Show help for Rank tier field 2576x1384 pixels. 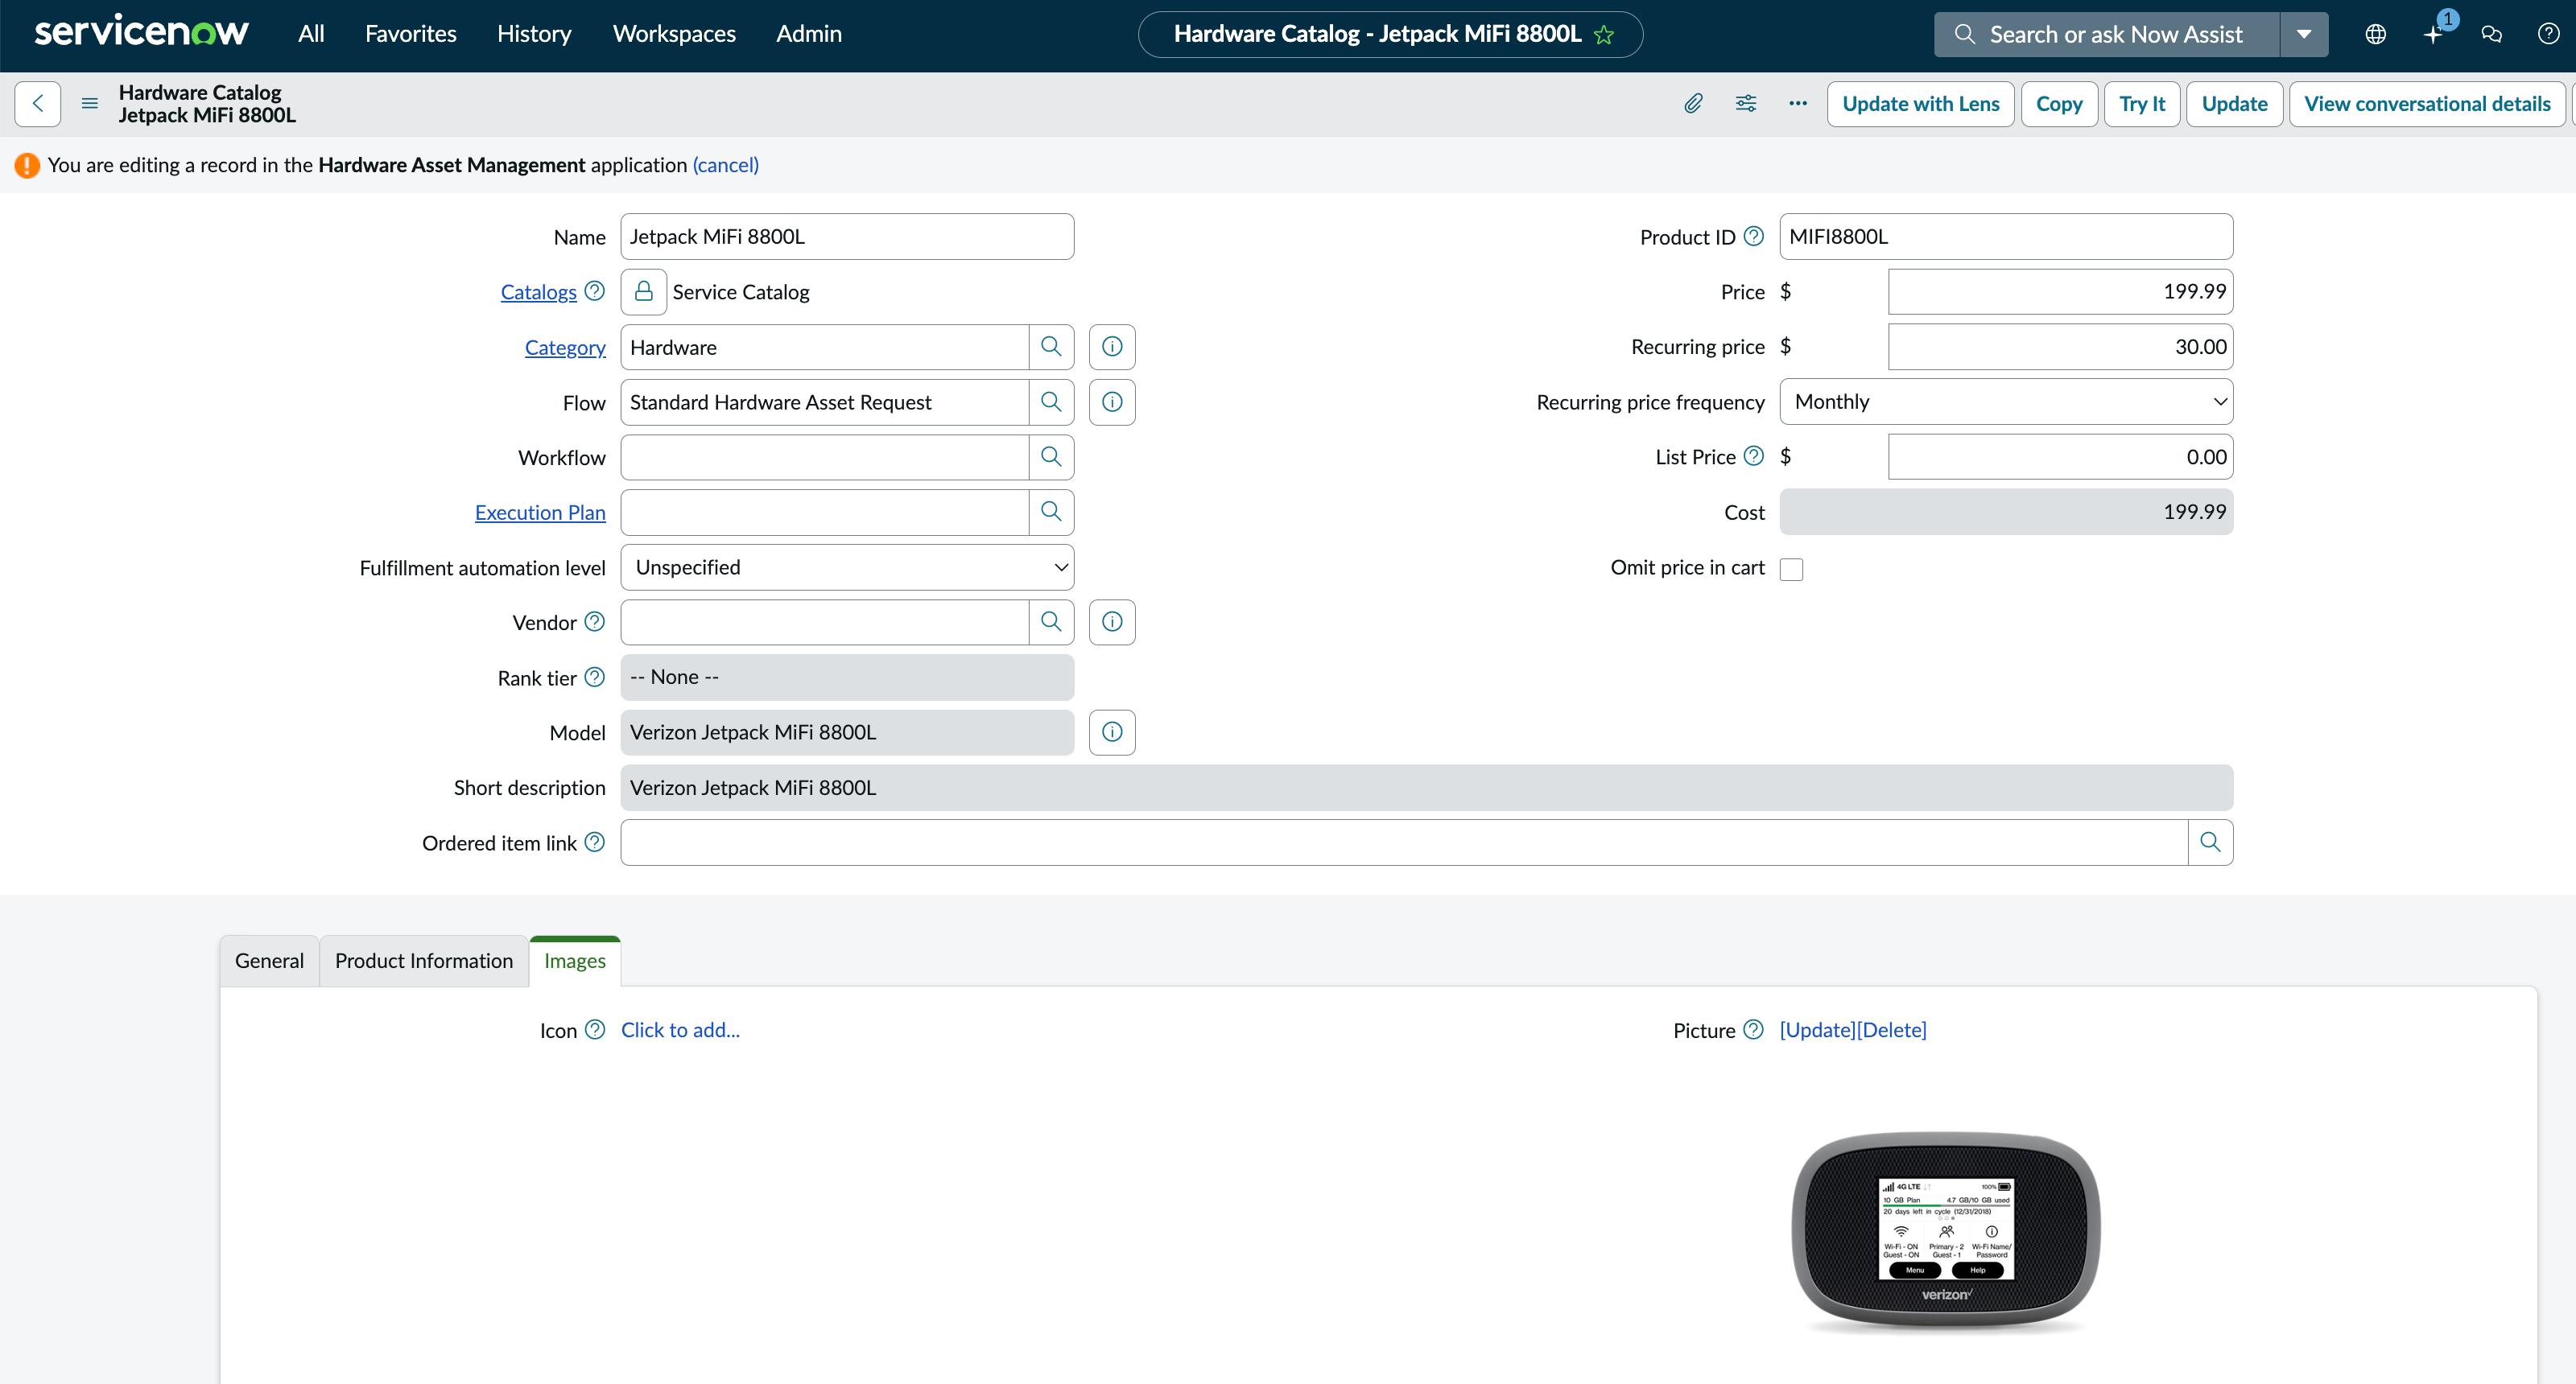[x=595, y=678]
